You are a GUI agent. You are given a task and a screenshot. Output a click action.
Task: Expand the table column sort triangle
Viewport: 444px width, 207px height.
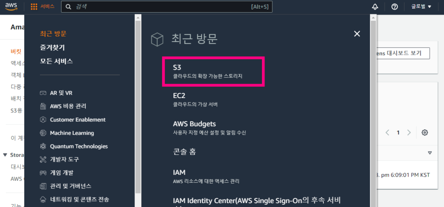(x=430, y=153)
